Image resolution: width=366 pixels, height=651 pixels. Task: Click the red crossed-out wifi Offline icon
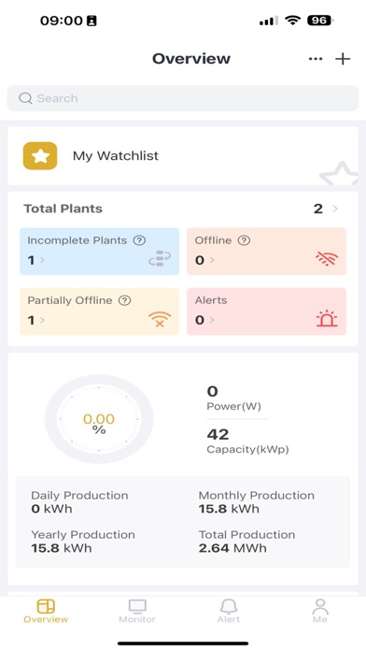click(x=327, y=259)
